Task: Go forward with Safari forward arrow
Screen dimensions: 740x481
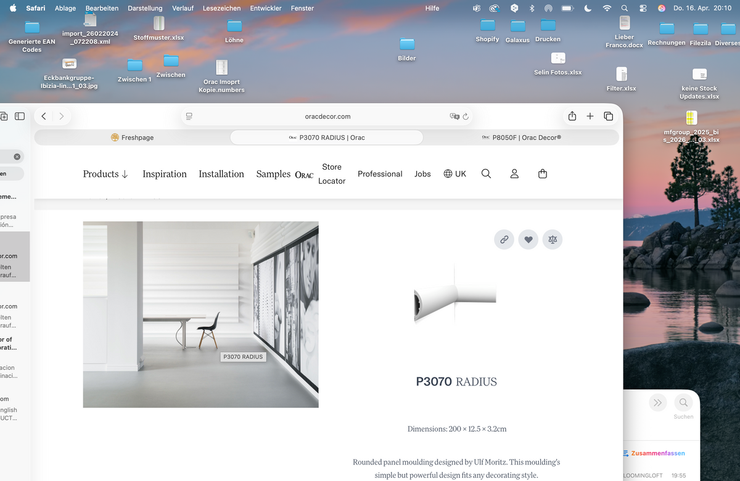Action: point(62,116)
